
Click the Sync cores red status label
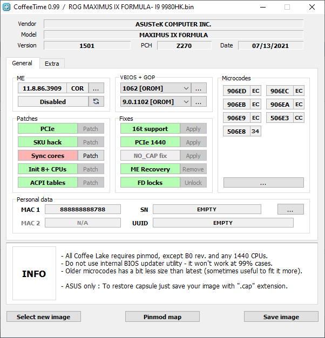coord(48,156)
